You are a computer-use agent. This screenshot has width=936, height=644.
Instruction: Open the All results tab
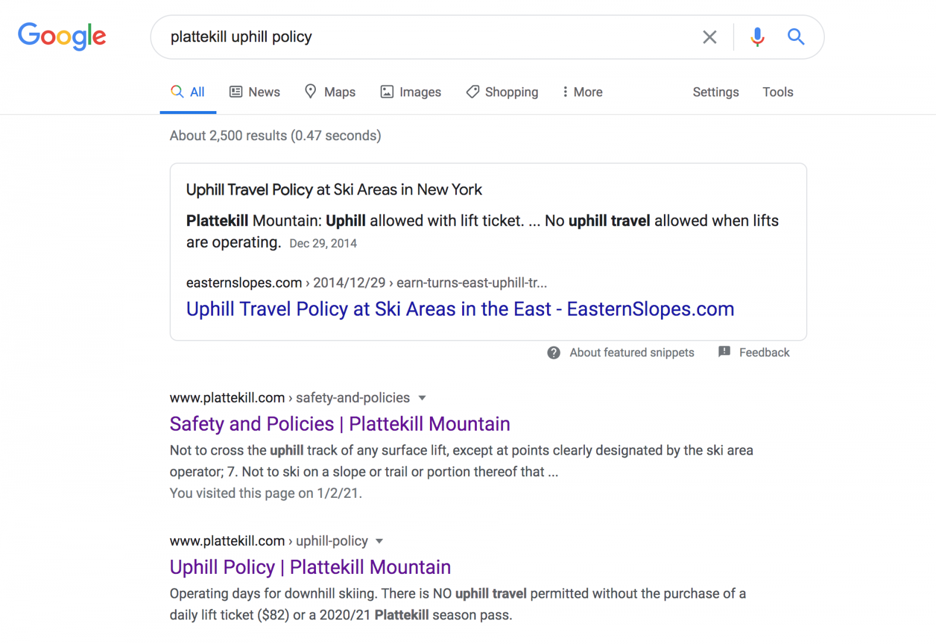point(188,92)
